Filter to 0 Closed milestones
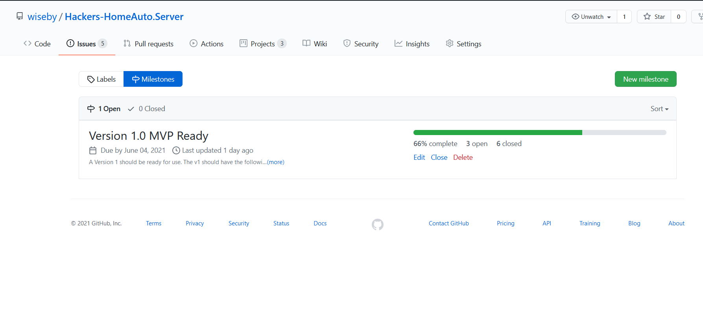 [146, 109]
